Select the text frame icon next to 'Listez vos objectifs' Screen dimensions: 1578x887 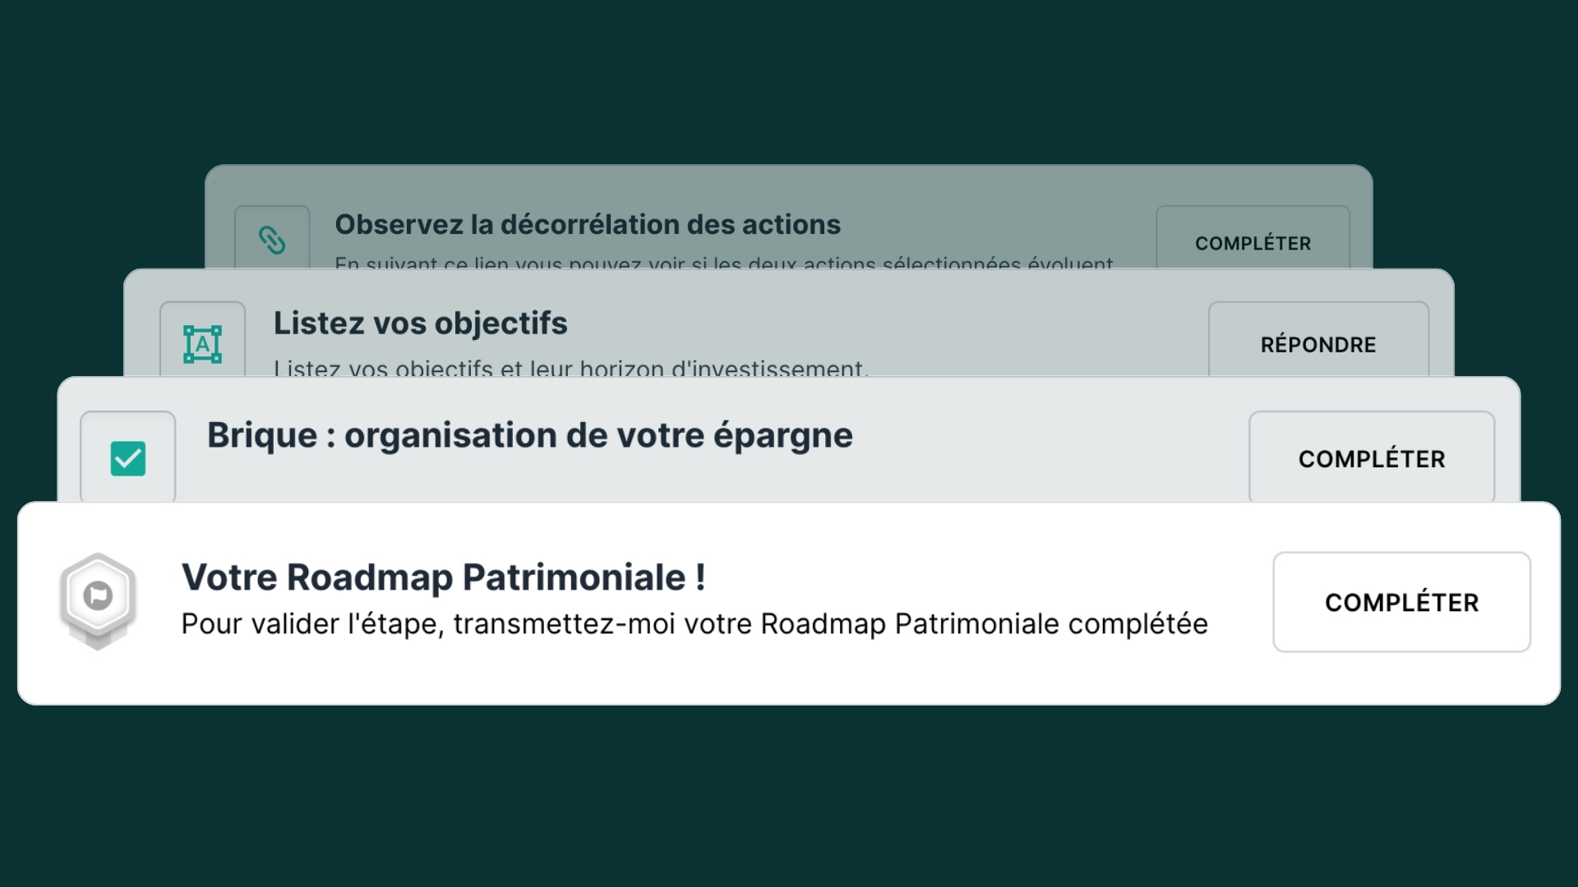tap(203, 344)
